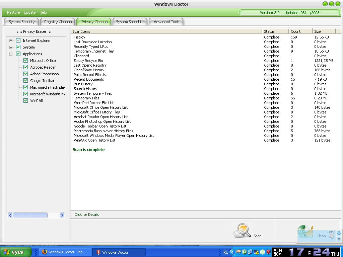Click the network warning tray icon

coord(256,252)
